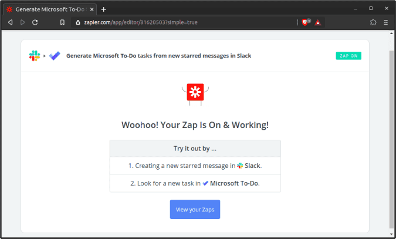Select the Generate Microsoft To-Do browser tab

(x=50, y=9)
